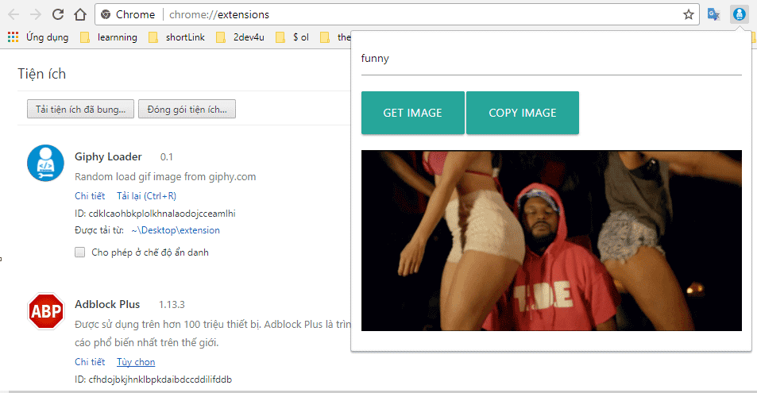757x393 pixels.
Task: Open the 2dev4u bookmark folder
Action: click(241, 37)
